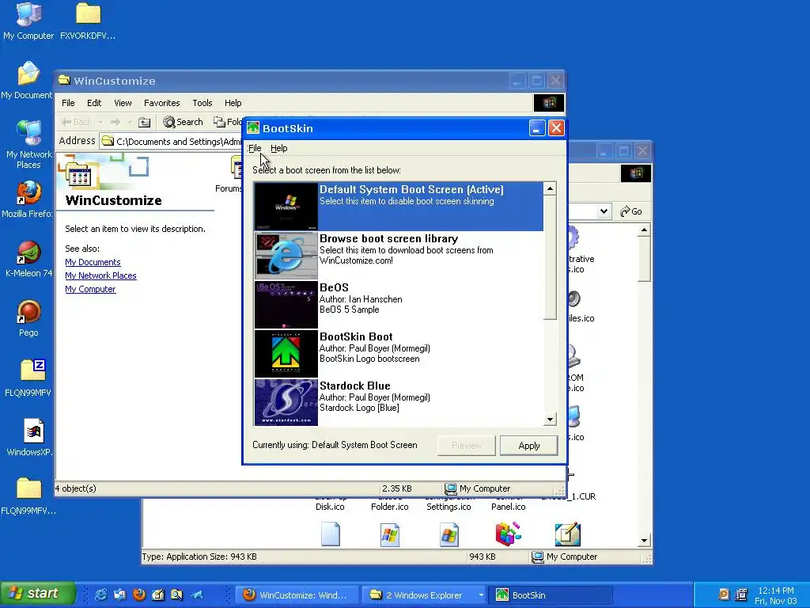This screenshot has height=608, width=810.
Task: Switch to WinCustomize Firefox taskbar button
Action: click(x=297, y=595)
